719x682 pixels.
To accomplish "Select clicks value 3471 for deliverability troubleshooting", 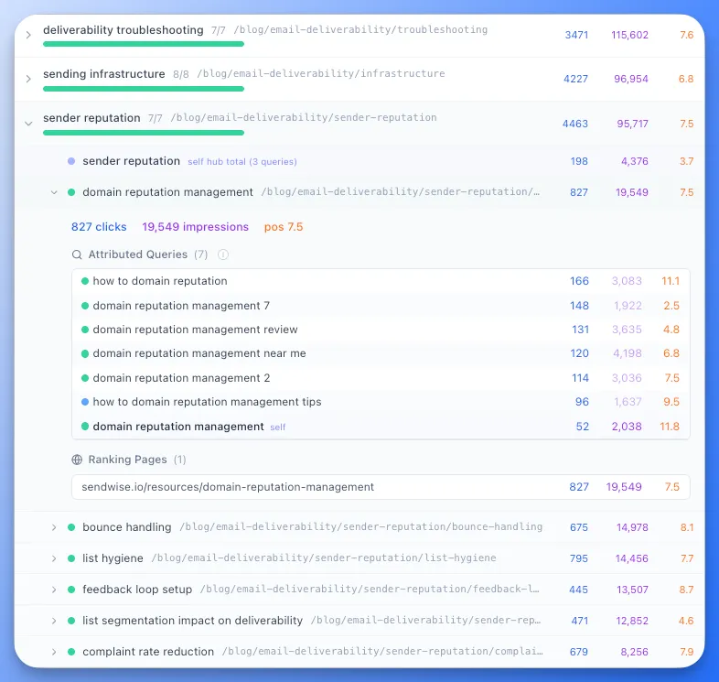I will [x=576, y=35].
